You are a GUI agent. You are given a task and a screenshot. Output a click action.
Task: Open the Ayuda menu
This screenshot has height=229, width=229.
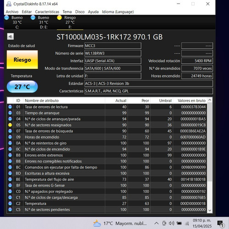[x=93, y=12]
